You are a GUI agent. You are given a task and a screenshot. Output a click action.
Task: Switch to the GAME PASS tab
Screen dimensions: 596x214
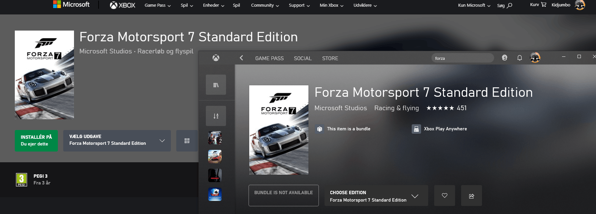pyautogui.click(x=269, y=58)
